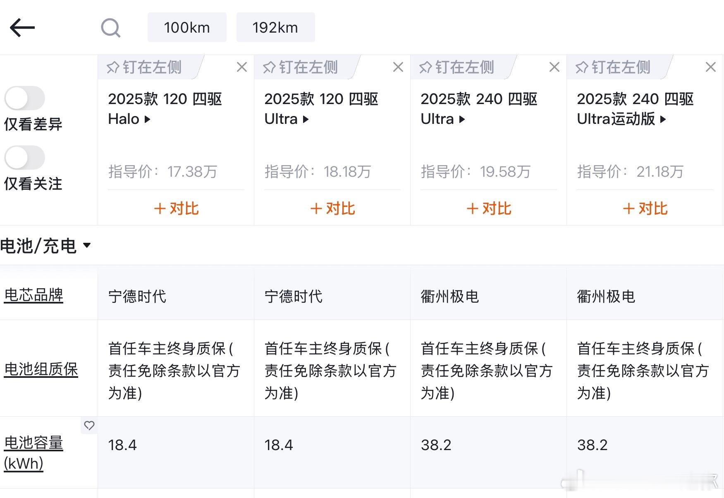Pin the 240 四驱 Ultra运动版 column to left
The width and height of the screenshot is (724, 498).
pyautogui.click(x=613, y=67)
